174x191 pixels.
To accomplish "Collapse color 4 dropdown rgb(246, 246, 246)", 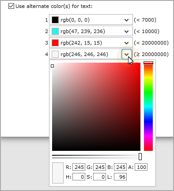I will pos(126,54).
